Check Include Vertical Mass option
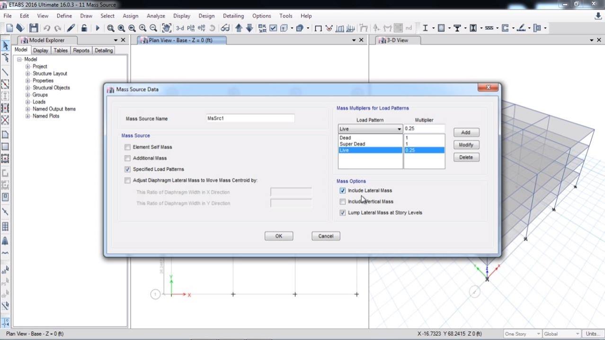 pos(343,201)
